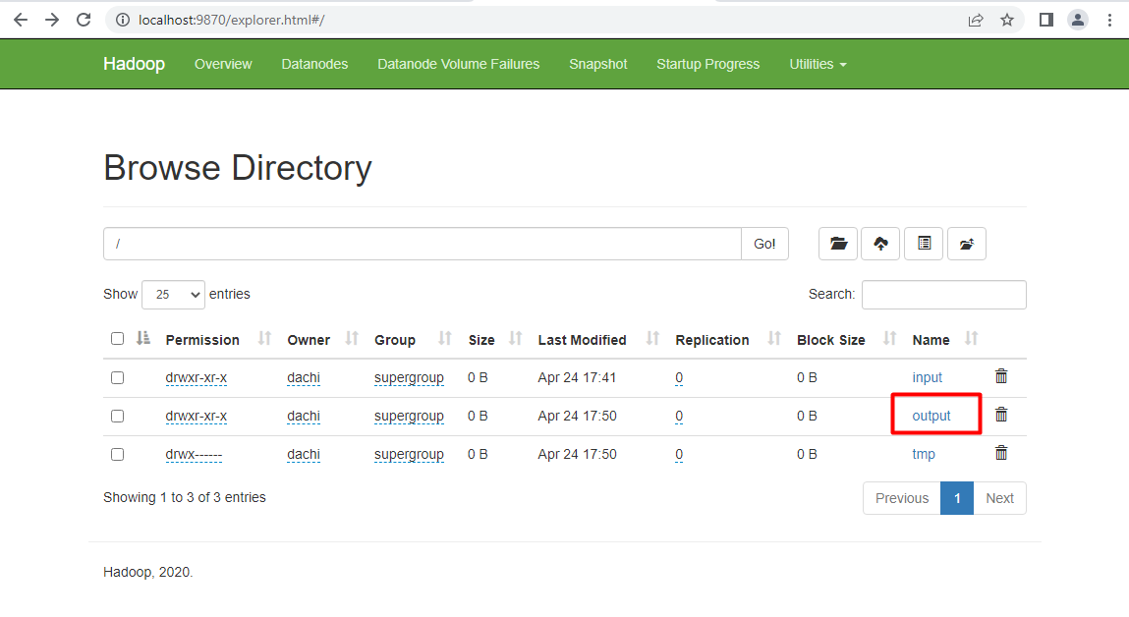Expand the Utilities dropdown menu
1129x617 pixels.
tap(818, 64)
